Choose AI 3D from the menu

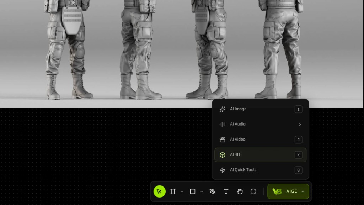261,155
